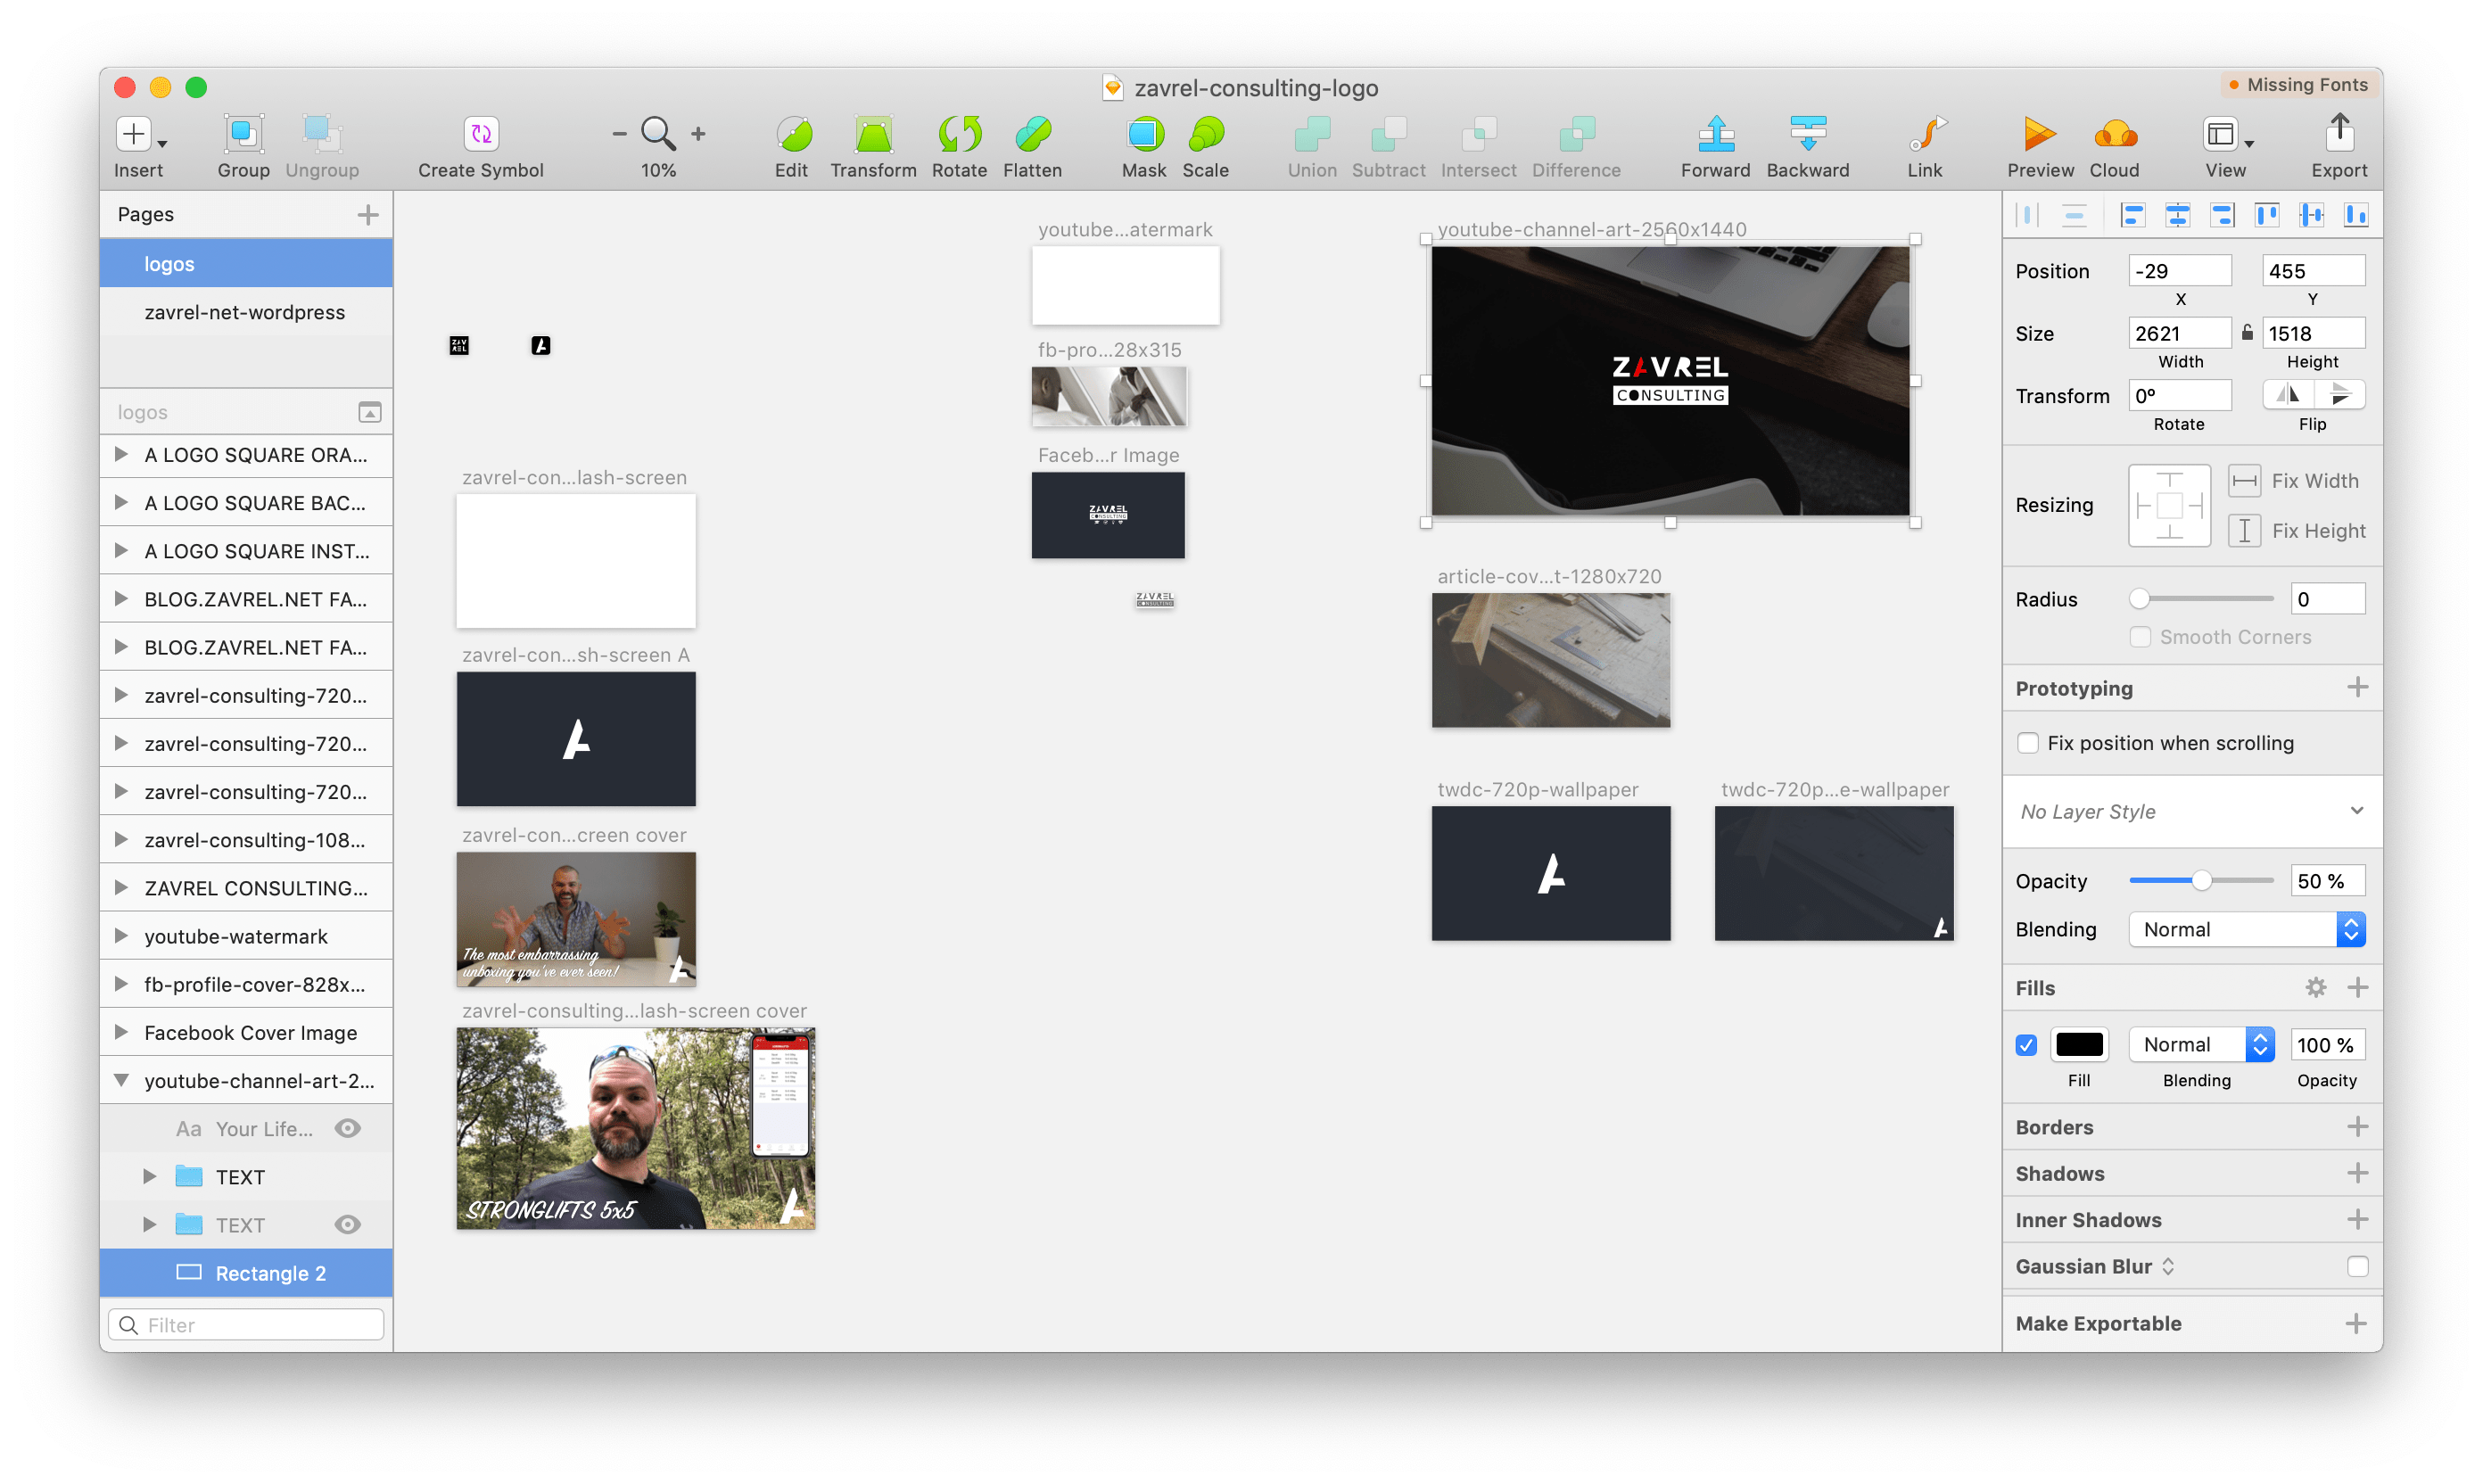Click the black Fill color swatch

2079,1045
